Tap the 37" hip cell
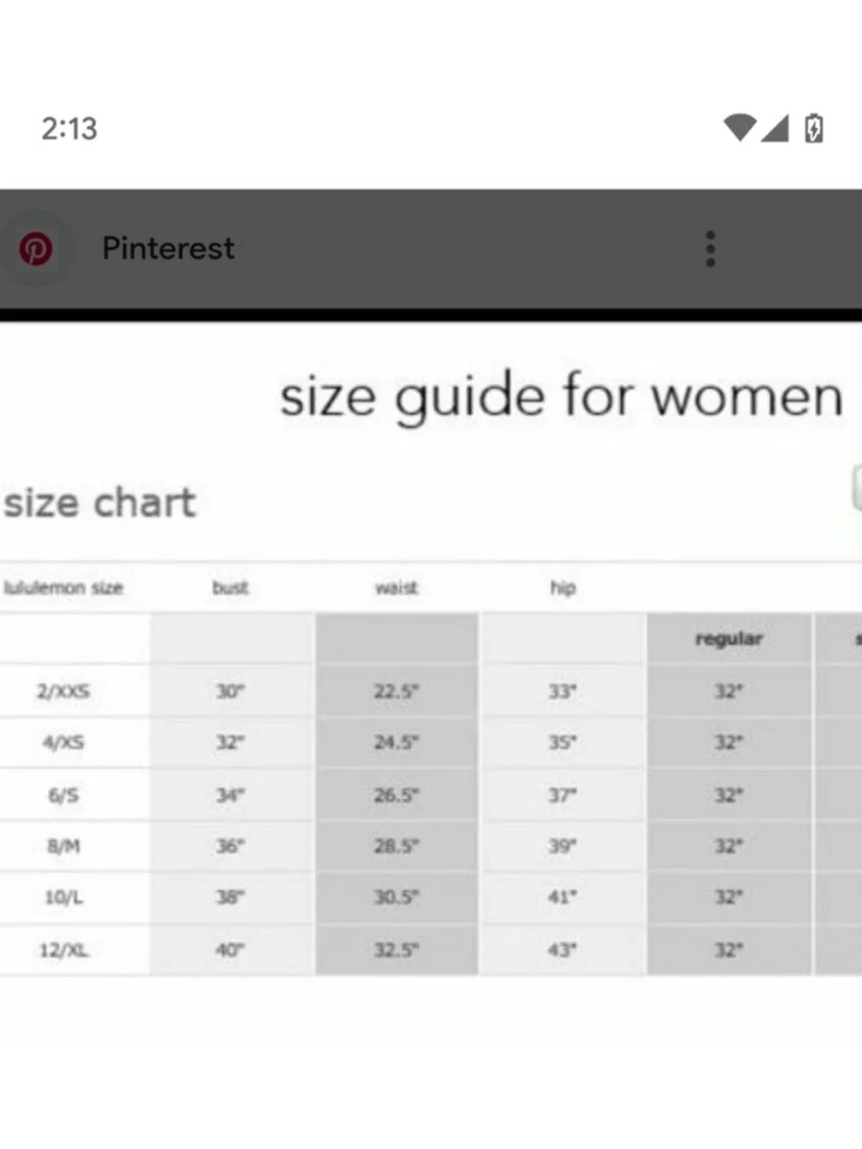This screenshot has height=1149, width=862. coord(563,795)
